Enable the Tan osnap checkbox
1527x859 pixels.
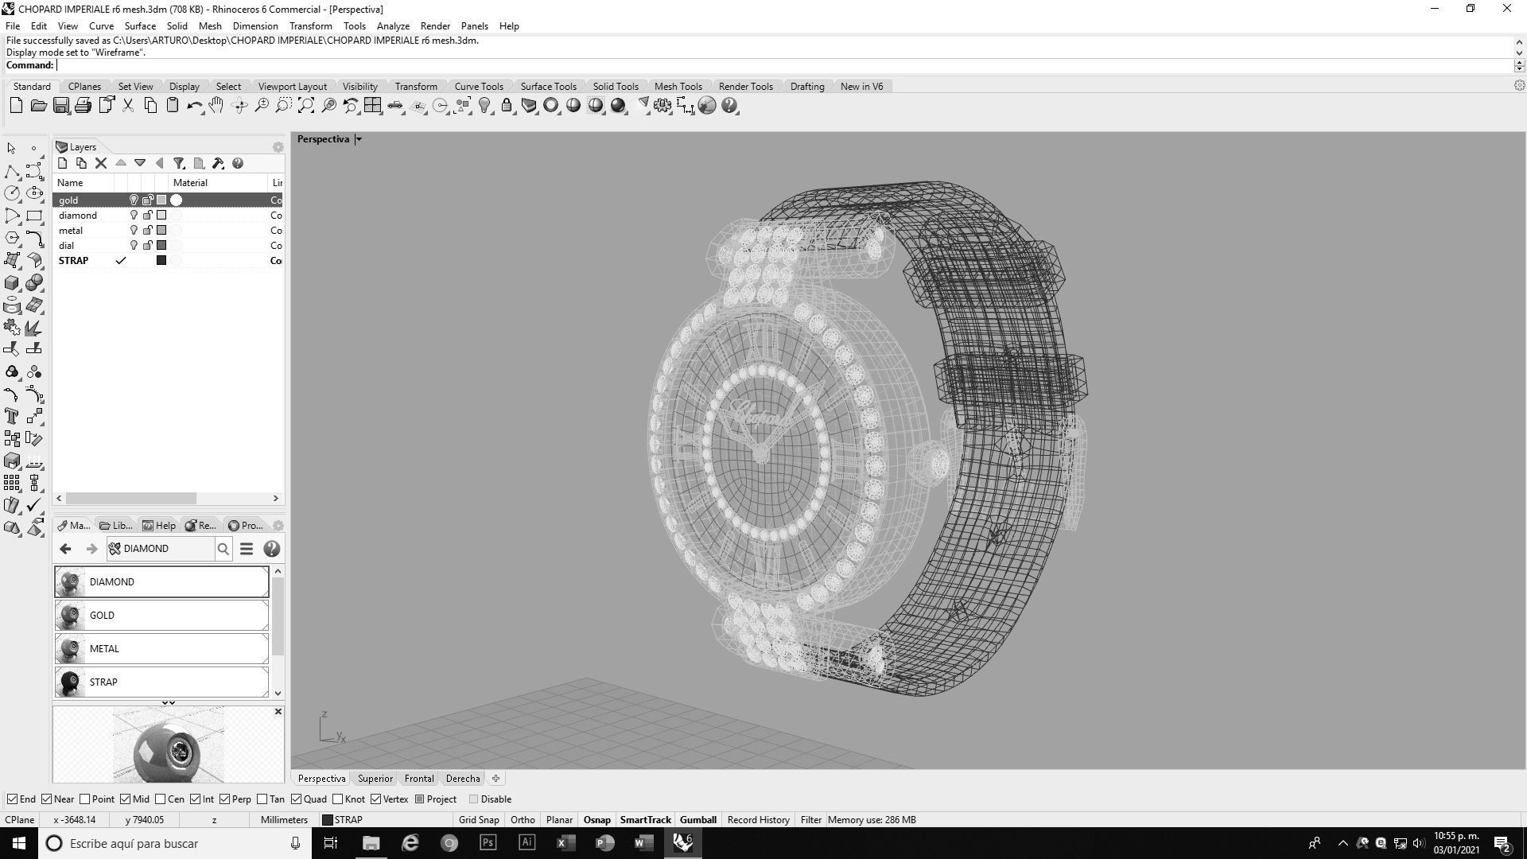262,799
